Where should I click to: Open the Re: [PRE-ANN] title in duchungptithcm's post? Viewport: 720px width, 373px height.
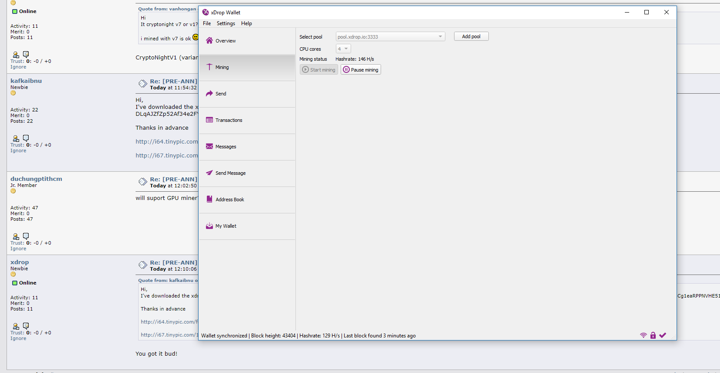[173, 179]
